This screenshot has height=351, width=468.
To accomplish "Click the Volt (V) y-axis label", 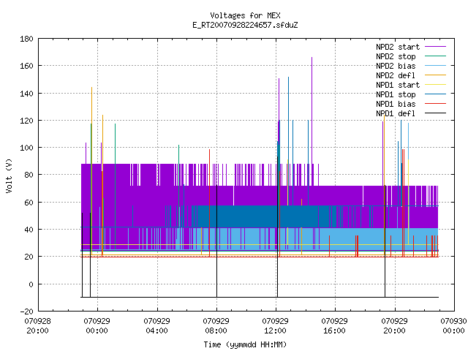I will (10, 175).
